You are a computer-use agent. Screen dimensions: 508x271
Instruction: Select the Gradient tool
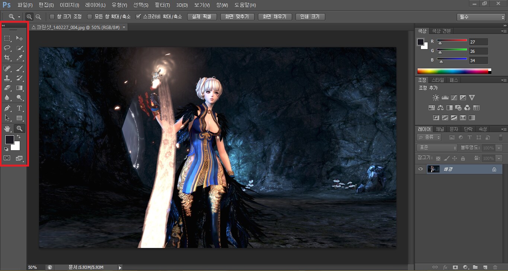19,88
